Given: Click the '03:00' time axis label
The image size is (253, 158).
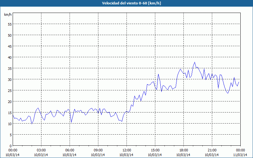Looking at the screenshot, I should tap(41, 150).
